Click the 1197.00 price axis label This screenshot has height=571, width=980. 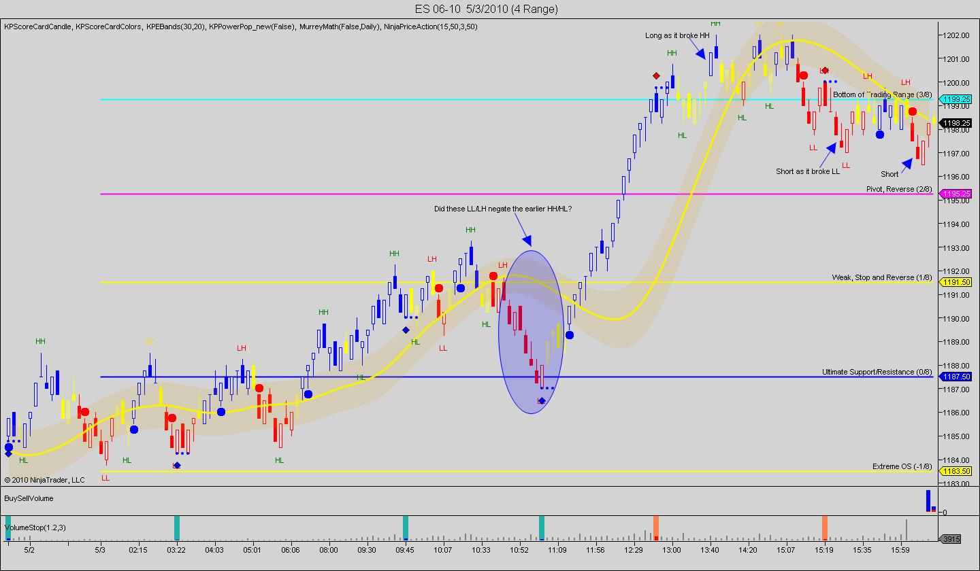point(956,153)
